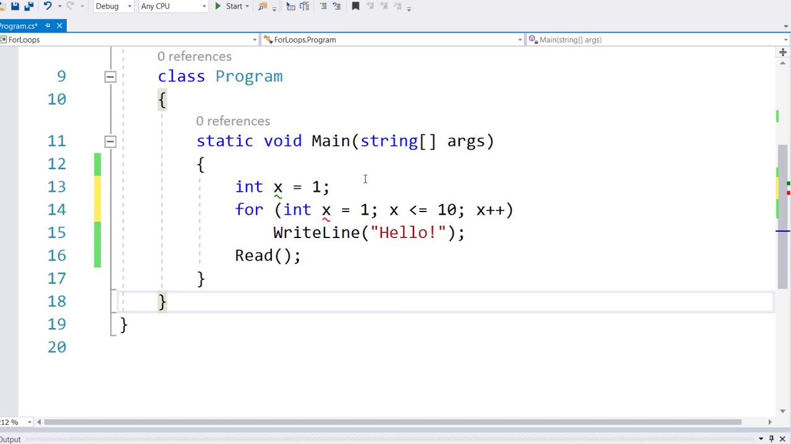Click 'x <= 10' condition in for loop

pyautogui.click(x=425, y=210)
